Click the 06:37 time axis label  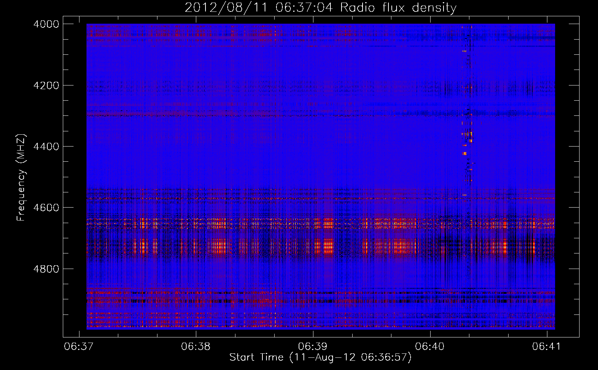click(x=79, y=347)
